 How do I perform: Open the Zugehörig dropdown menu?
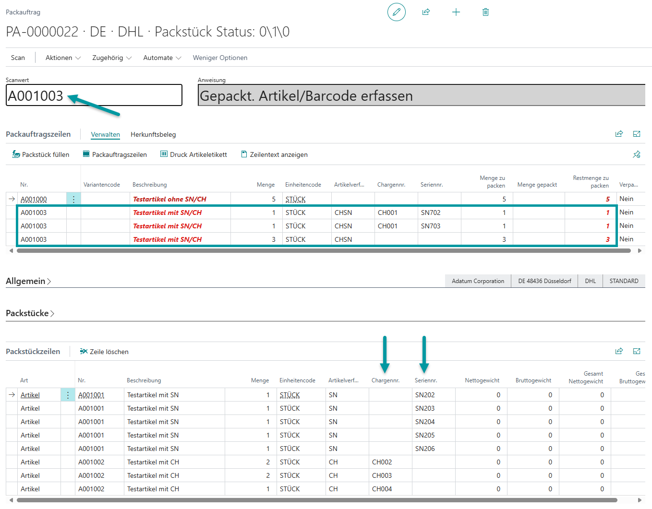click(111, 58)
